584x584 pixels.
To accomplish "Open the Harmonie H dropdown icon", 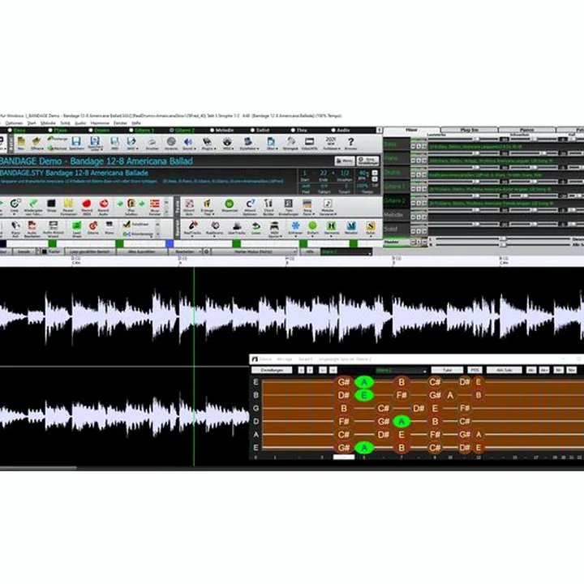I will coord(332,228).
